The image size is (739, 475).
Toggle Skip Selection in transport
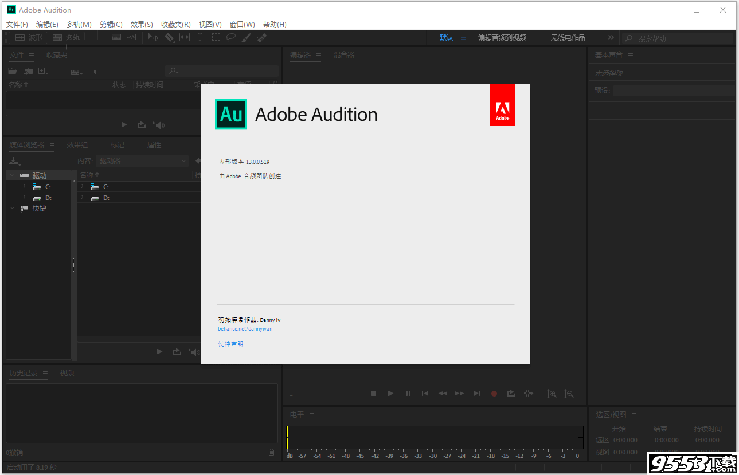(x=529, y=393)
